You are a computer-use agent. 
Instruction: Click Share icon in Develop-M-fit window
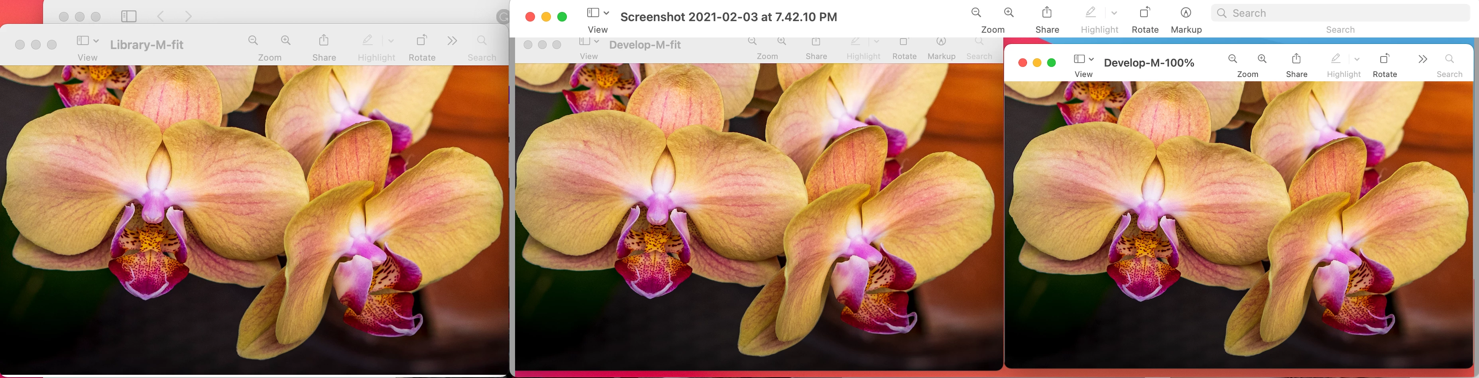[816, 41]
